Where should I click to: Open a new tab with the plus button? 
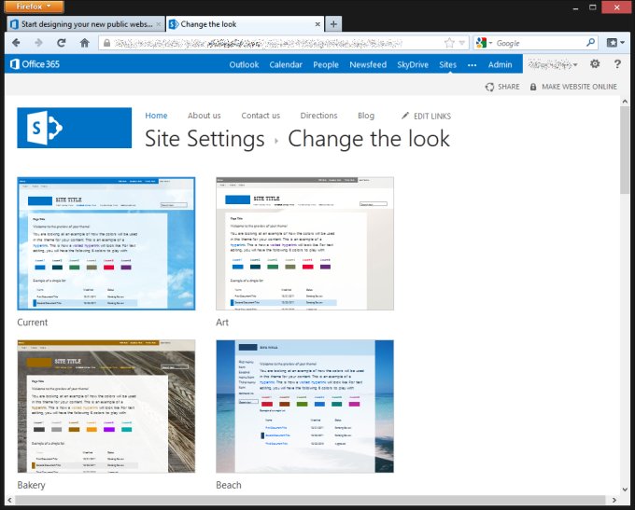pyautogui.click(x=333, y=24)
